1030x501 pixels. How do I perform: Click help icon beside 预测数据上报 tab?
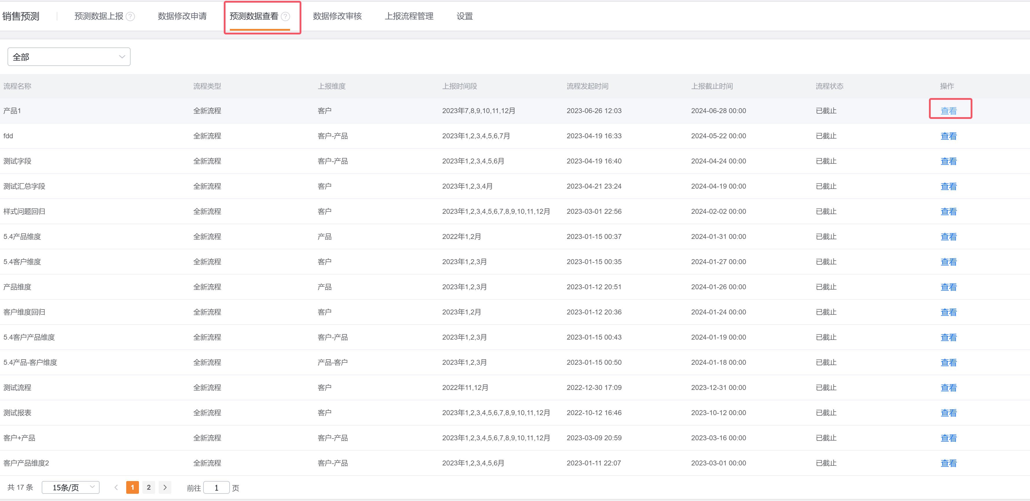tap(130, 16)
